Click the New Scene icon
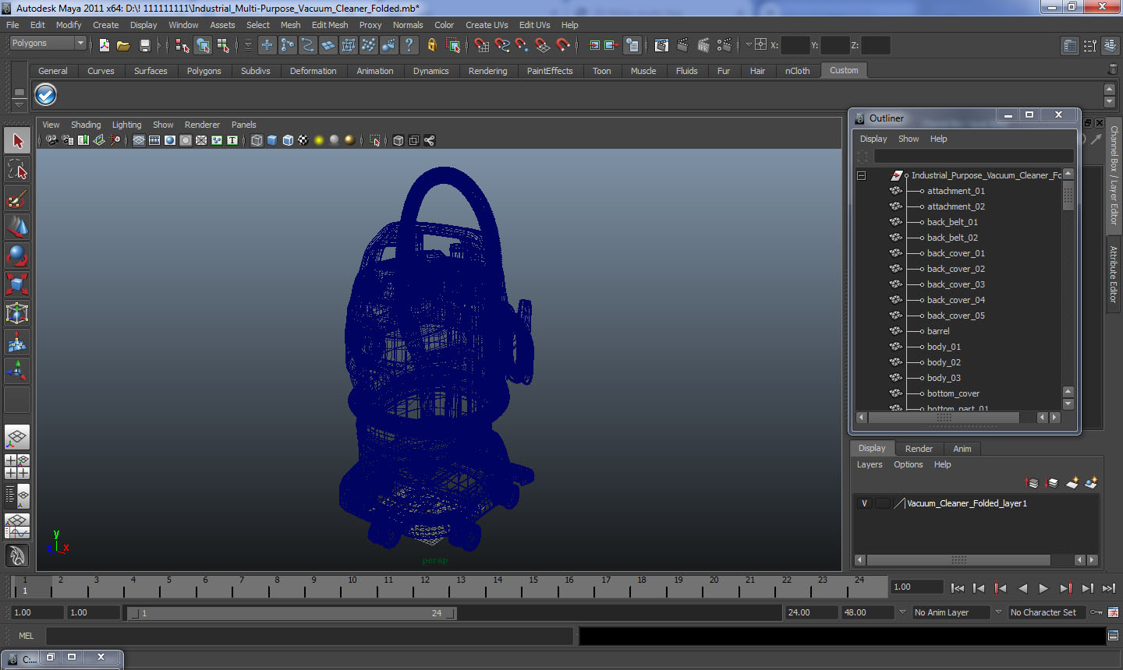 coord(104,45)
